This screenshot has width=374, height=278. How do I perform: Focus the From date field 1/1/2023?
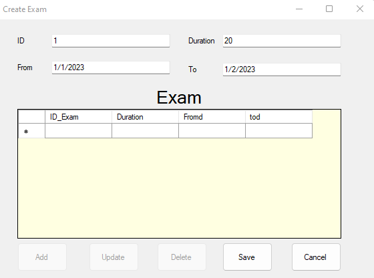tap(111, 67)
